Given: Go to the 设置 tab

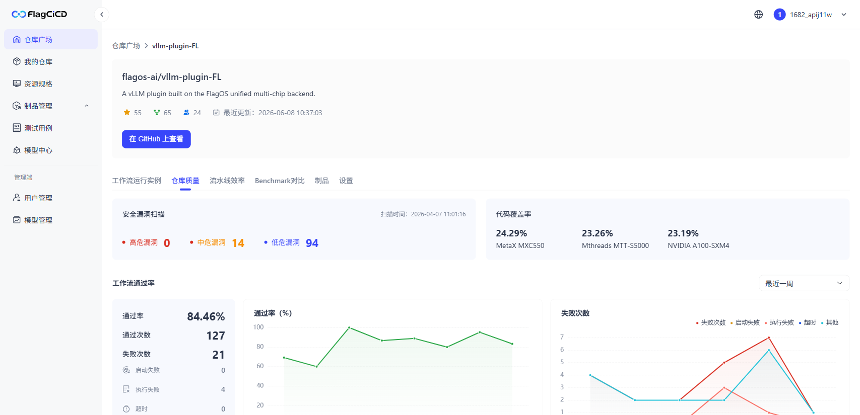Looking at the screenshot, I should pos(346,181).
